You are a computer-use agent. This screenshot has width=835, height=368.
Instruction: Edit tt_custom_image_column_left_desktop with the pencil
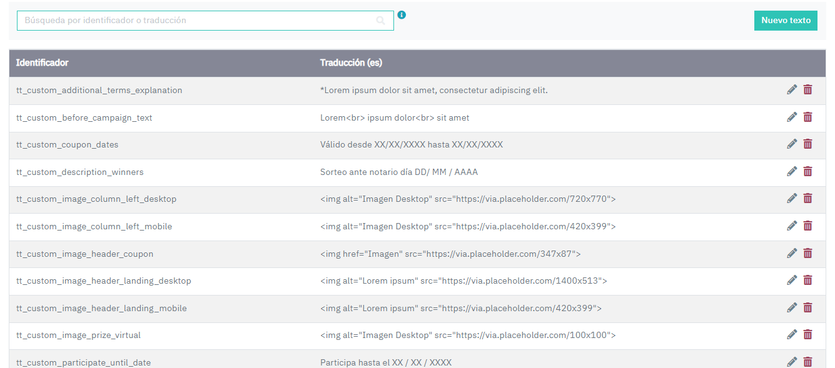tap(792, 199)
